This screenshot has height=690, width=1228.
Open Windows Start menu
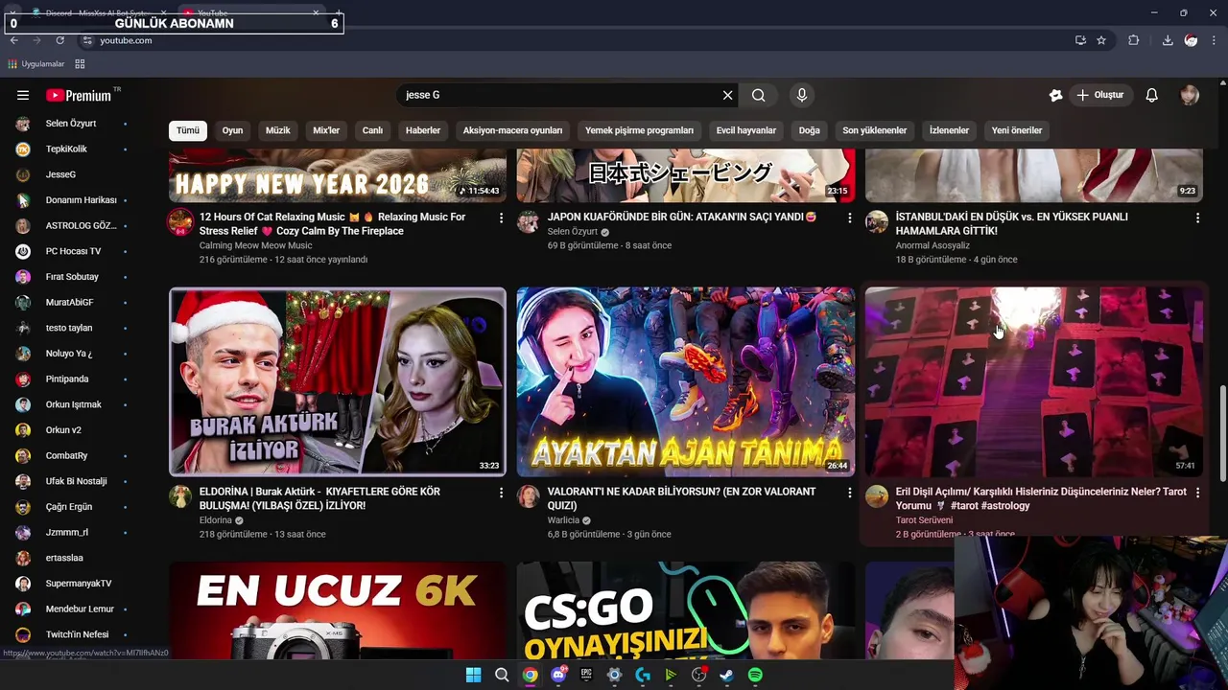(x=473, y=675)
